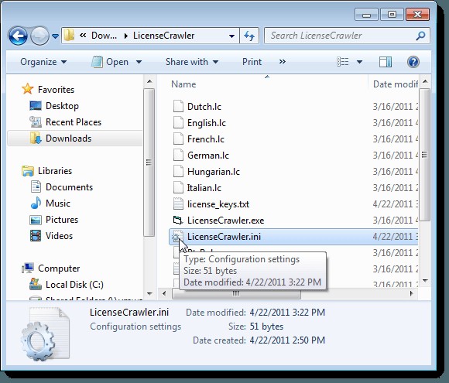Expand the hidden breadcrumb chevrons in address bar
The height and width of the screenshot is (383, 449).
[83, 36]
